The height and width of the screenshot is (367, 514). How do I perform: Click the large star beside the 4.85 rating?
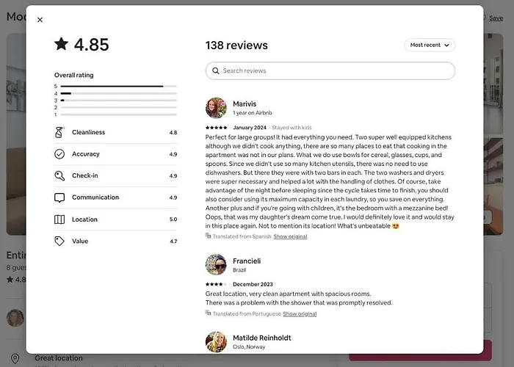point(61,44)
